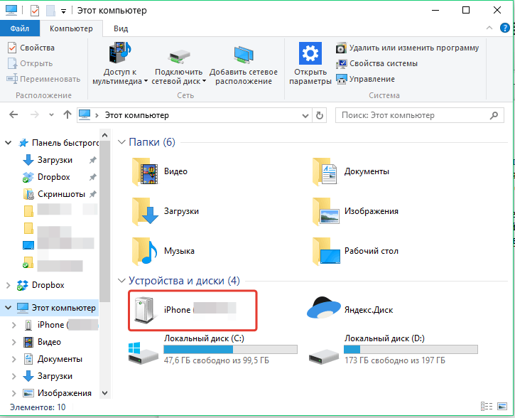
Task: Click the quick access new folder icon
Action: 50,11
